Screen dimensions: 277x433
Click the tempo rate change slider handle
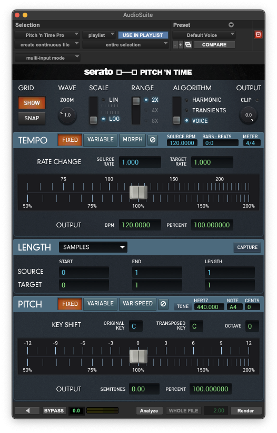pyautogui.click(x=138, y=193)
